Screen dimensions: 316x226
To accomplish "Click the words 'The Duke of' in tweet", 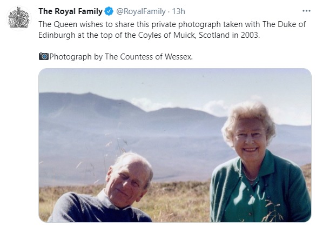I will [284, 24].
